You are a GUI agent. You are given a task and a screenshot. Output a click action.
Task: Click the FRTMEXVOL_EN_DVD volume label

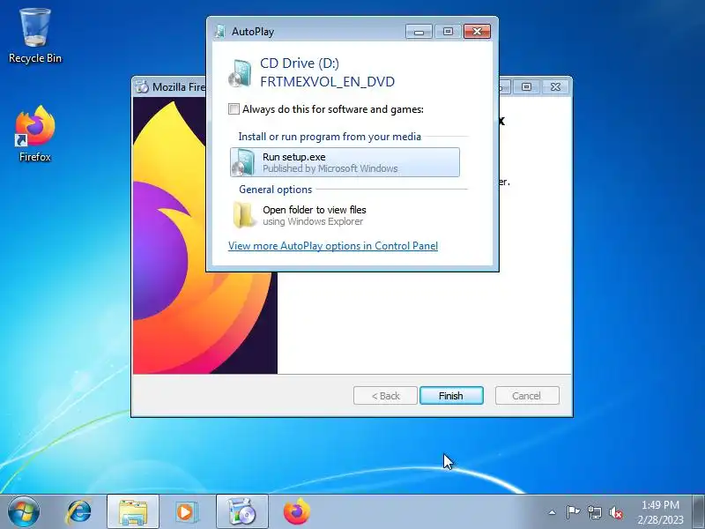(x=327, y=82)
